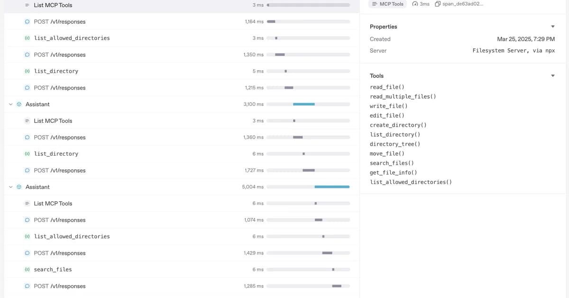Open the 1,164 ms POST /v1/responses span
The width and height of the screenshot is (569, 298).
(x=182, y=22)
